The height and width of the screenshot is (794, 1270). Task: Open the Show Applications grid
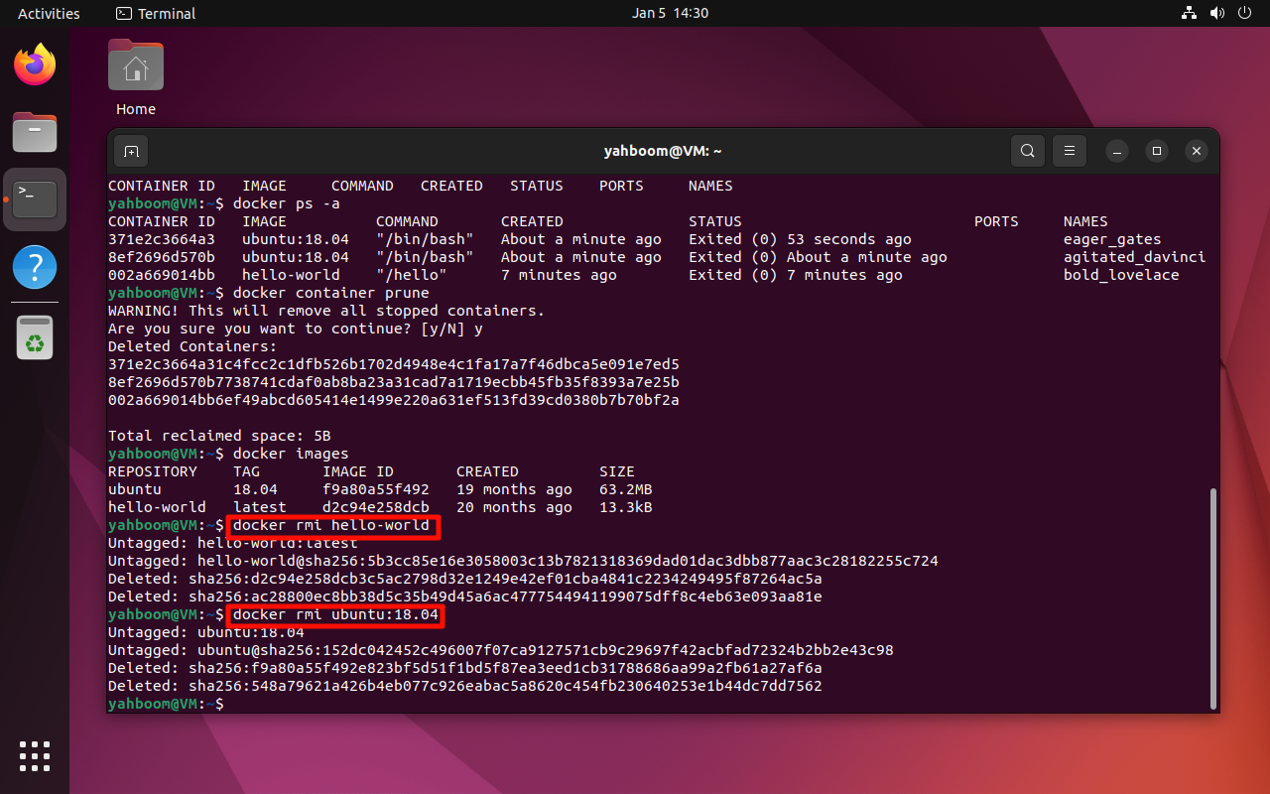34,756
